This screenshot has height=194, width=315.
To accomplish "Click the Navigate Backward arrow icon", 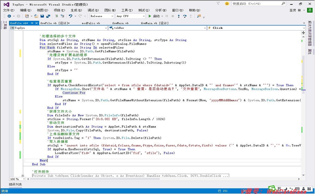I will click(x=9, y=16).
